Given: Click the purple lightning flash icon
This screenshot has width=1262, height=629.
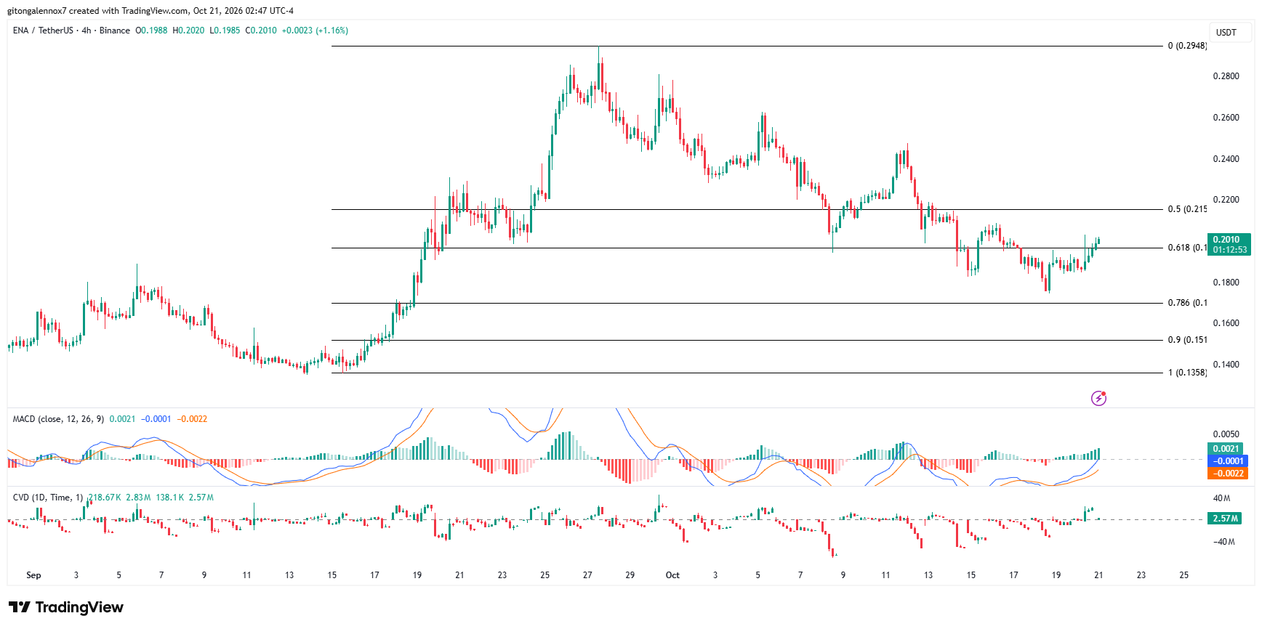Looking at the screenshot, I should [x=1098, y=398].
